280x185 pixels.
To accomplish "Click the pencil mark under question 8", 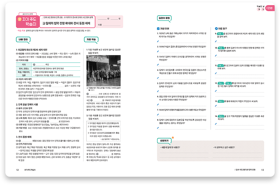I will (x=158, y=128).
